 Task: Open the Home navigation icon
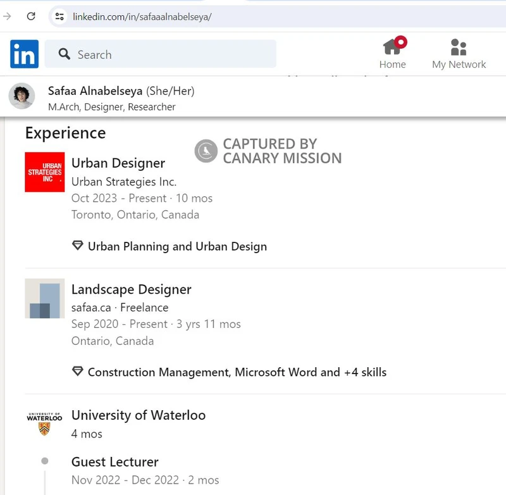pyautogui.click(x=392, y=46)
